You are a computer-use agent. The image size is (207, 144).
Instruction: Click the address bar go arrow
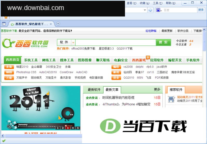pos(150,10)
